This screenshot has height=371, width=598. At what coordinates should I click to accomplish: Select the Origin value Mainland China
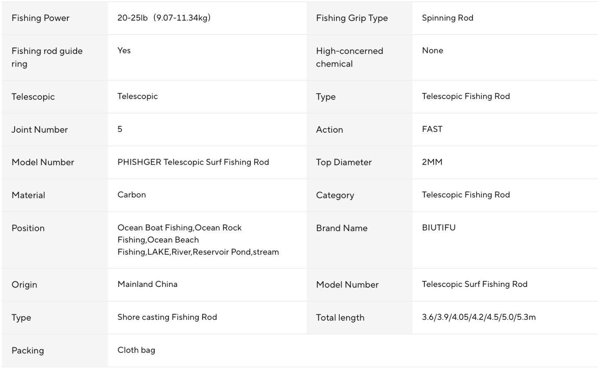tap(147, 284)
